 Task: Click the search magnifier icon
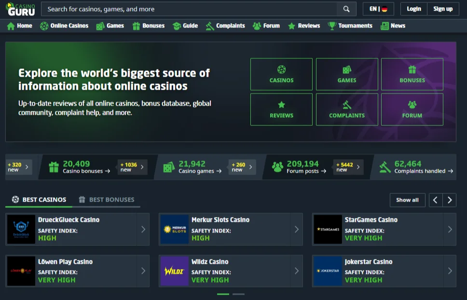pos(346,9)
